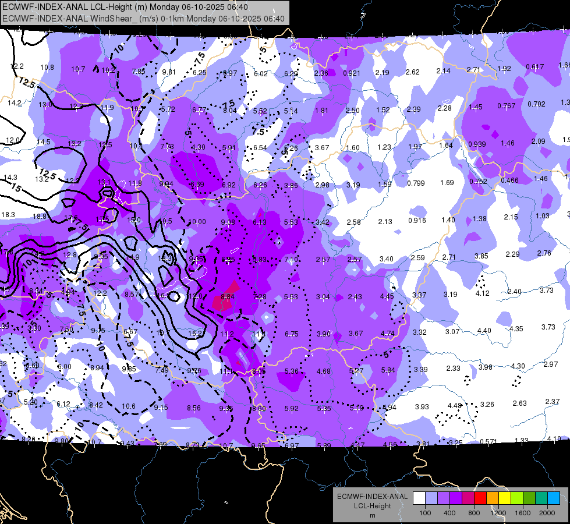Click the wind shear value 0.799
This screenshot has width=570, height=524.
pyautogui.click(x=416, y=183)
